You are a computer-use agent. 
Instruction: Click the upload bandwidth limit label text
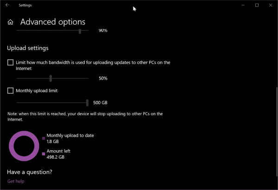point(93,66)
